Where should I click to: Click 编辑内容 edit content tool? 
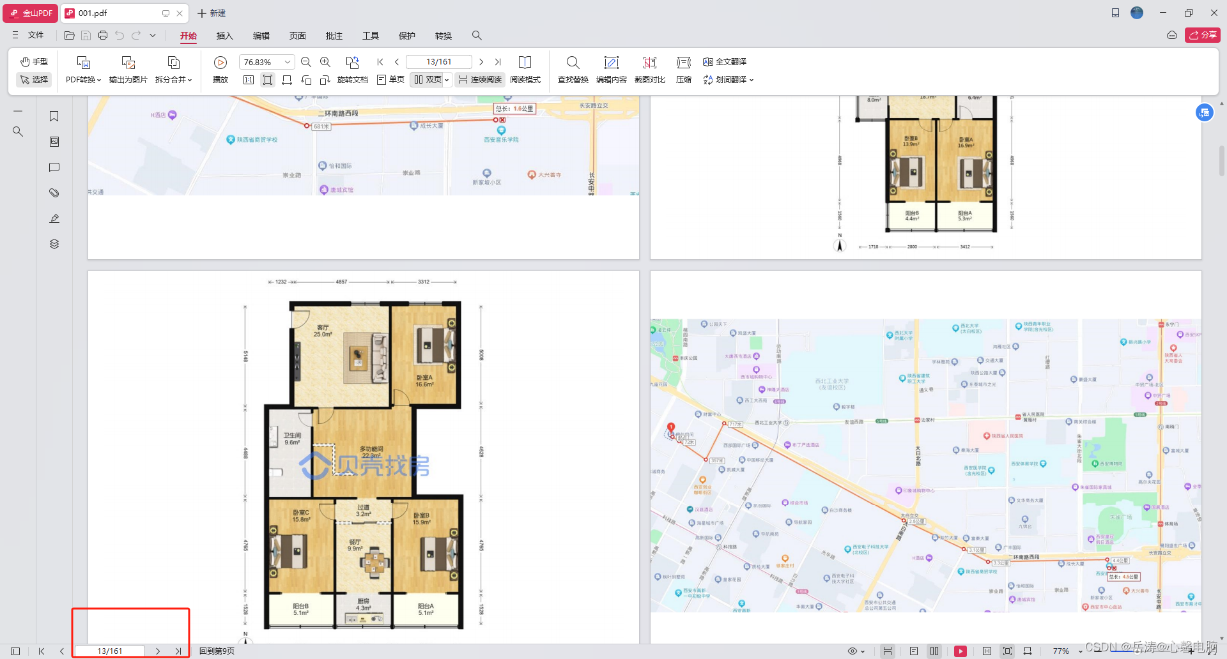point(612,70)
